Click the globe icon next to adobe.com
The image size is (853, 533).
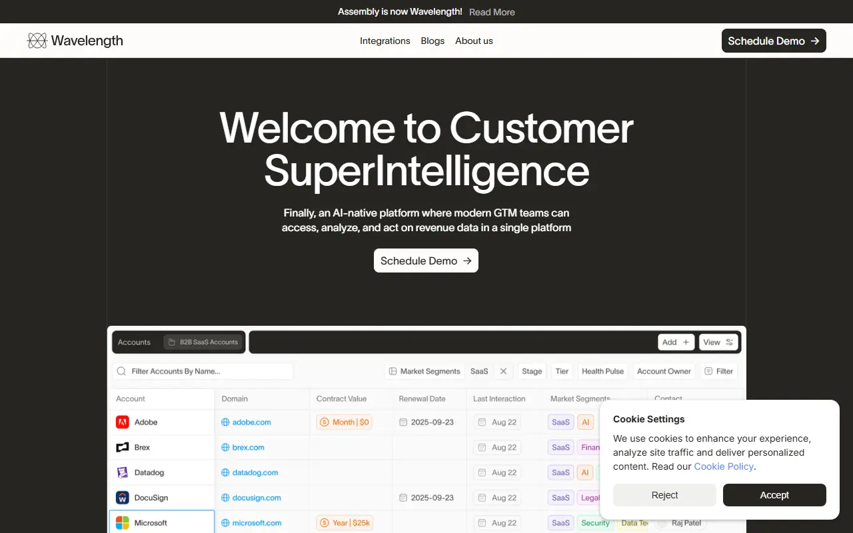(225, 422)
